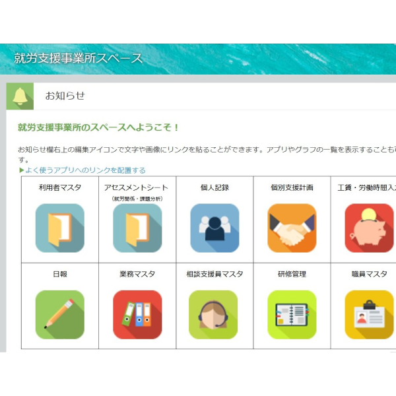Image resolution: width=396 pixels, height=396 pixels.
Task: Open the piggy bank 工賃・労働時間 icon
Action: 369,228
